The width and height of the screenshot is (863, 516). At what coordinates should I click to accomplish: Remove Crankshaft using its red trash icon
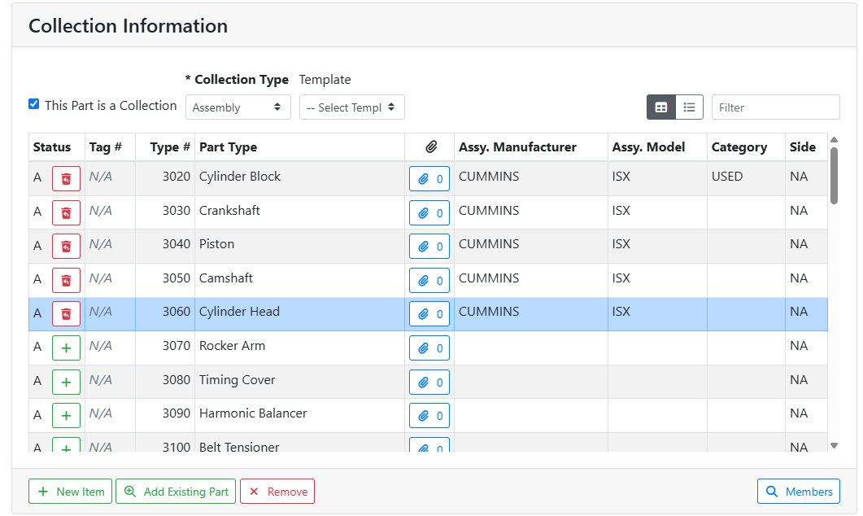coord(66,212)
